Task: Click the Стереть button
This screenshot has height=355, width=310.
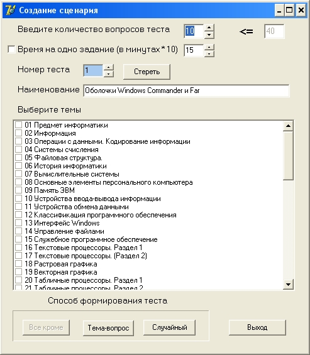Action: [x=147, y=72]
